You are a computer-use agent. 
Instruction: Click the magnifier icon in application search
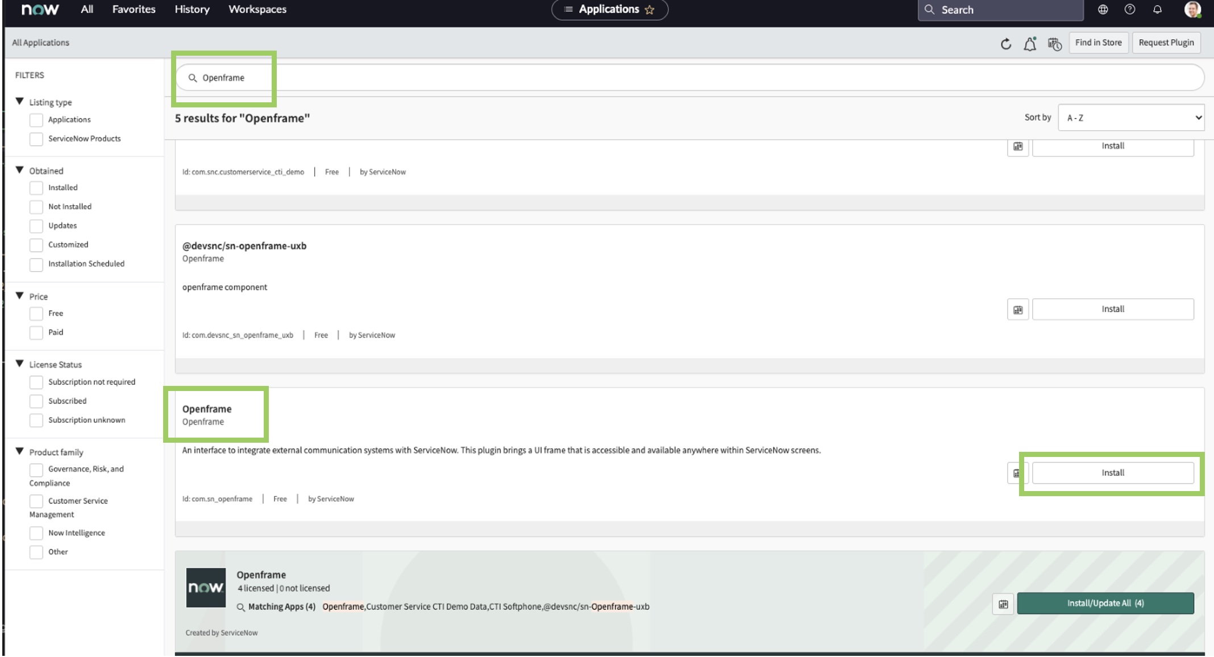tap(193, 78)
